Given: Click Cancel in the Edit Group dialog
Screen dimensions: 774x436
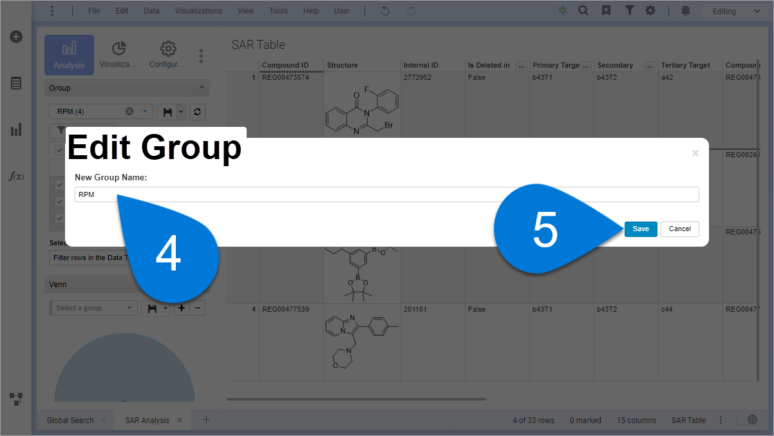Looking at the screenshot, I should [x=679, y=229].
